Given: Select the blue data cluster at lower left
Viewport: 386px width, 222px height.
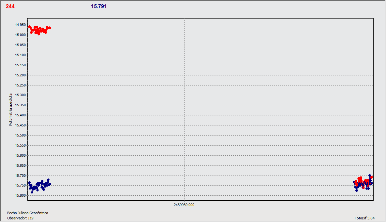Looking at the screenshot, I should click(39, 185).
